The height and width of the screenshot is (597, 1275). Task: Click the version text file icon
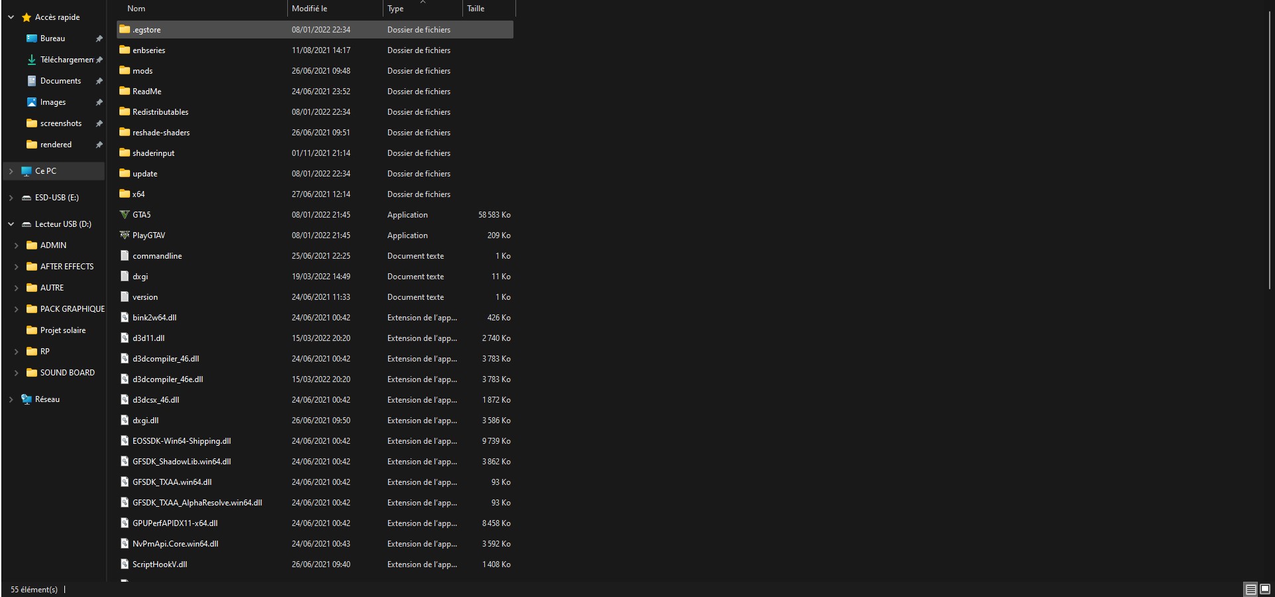pos(124,297)
